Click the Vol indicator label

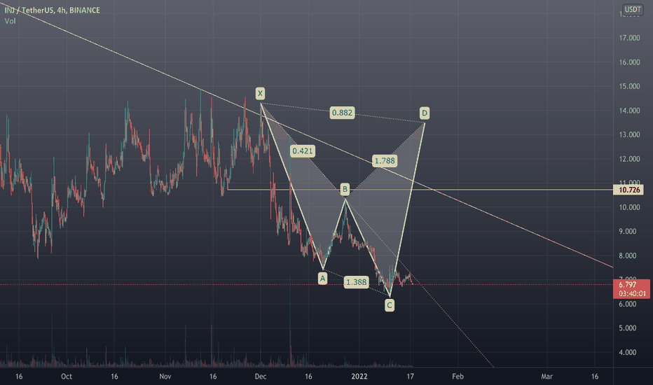[10, 21]
